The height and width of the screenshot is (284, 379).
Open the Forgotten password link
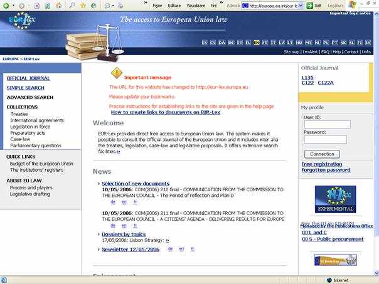[x=326, y=170]
